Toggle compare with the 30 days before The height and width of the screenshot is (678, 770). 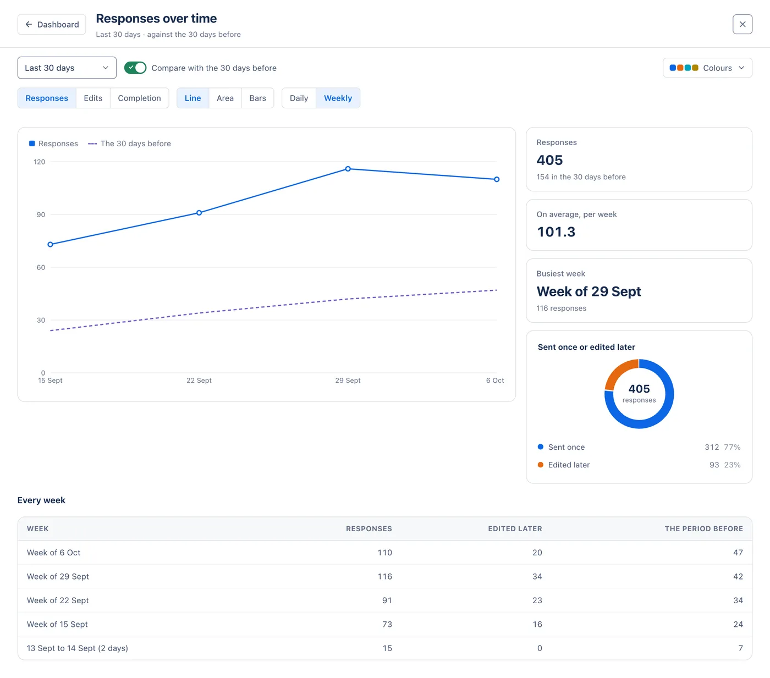pos(135,68)
